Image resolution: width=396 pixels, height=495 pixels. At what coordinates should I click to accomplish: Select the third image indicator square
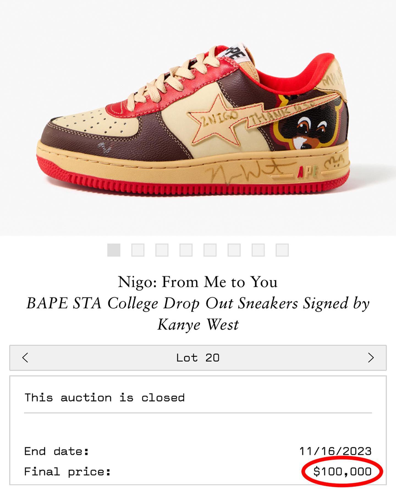pyautogui.click(x=162, y=250)
